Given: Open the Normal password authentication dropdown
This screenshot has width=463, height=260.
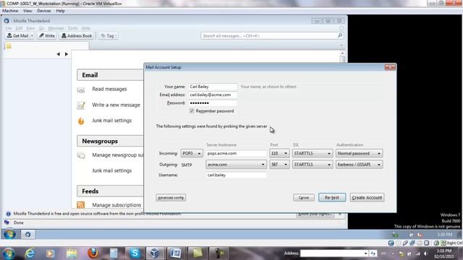Looking at the screenshot, I should point(359,153).
